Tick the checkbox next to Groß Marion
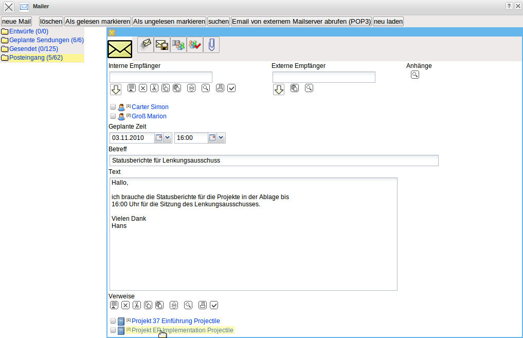The width and height of the screenshot is (523, 338). (x=113, y=116)
